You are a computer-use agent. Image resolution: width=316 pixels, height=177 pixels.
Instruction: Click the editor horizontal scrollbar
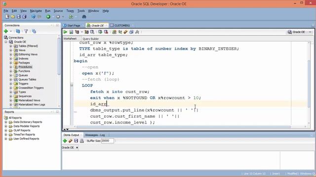183,126
